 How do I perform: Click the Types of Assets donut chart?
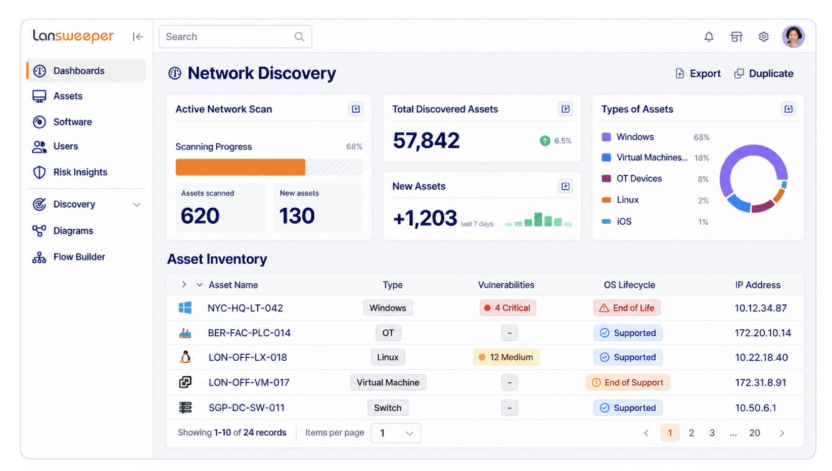[753, 178]
